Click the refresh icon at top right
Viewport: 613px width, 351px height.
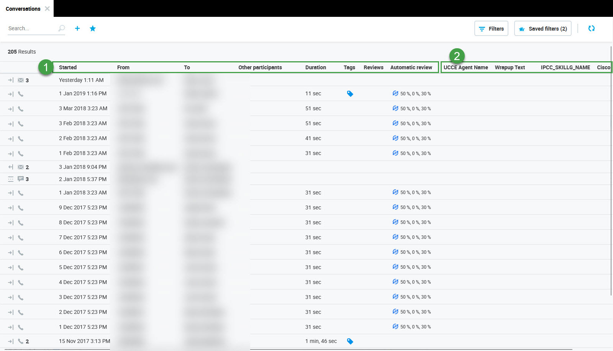(x=591, y=28)
